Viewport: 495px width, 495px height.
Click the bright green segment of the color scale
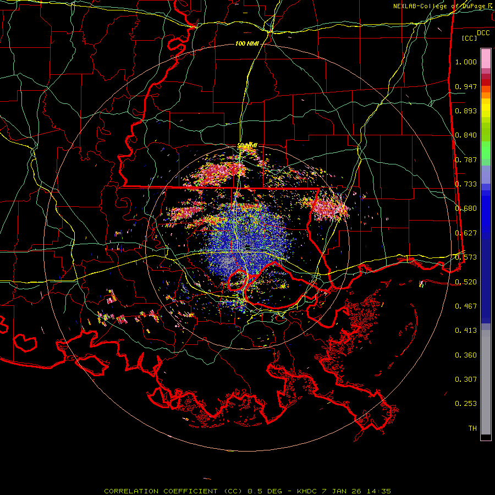[x=486, y=150]
